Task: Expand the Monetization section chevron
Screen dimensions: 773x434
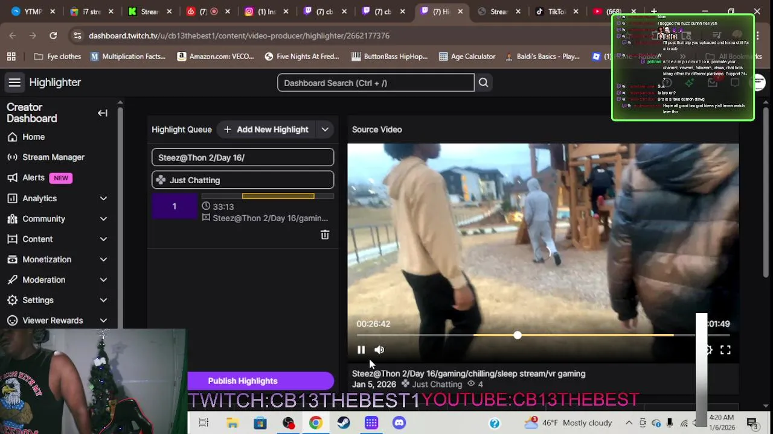Action: click(x=103, y=259)
